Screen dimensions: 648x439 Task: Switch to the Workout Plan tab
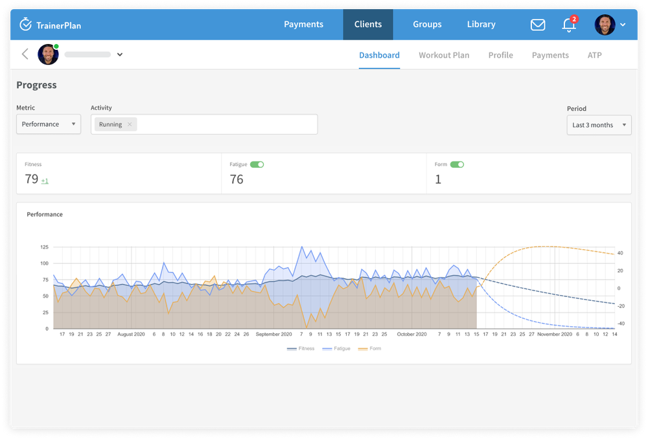(444, 55)
